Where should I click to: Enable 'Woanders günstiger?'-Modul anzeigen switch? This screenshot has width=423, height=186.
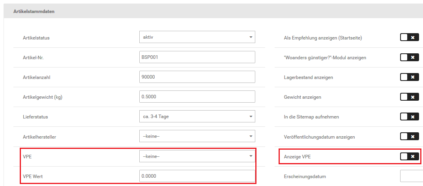point(409,57)
